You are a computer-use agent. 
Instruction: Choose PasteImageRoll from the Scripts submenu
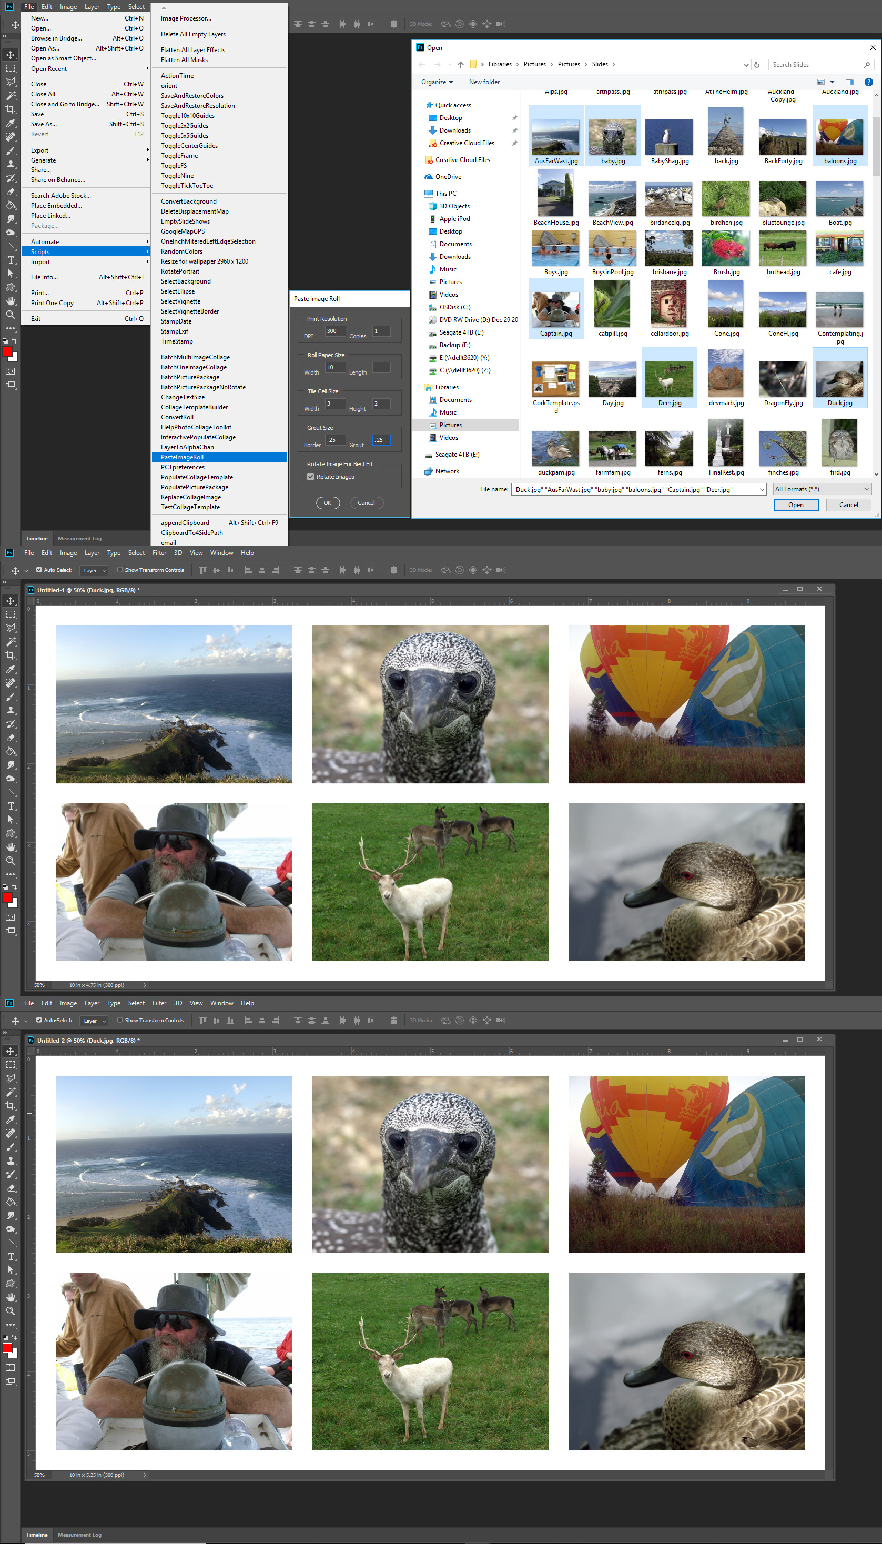tap(219, 457)
